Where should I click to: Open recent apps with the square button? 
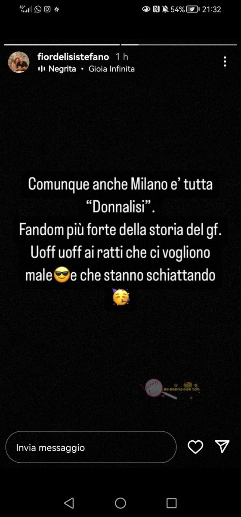tap(172, 503)
